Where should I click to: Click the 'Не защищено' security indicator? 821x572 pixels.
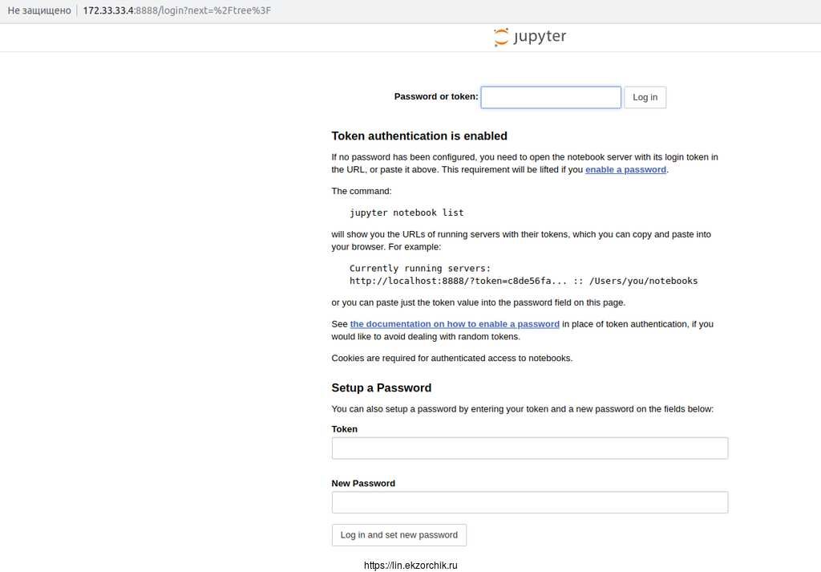pyautogui.click(x=39, y=10)
